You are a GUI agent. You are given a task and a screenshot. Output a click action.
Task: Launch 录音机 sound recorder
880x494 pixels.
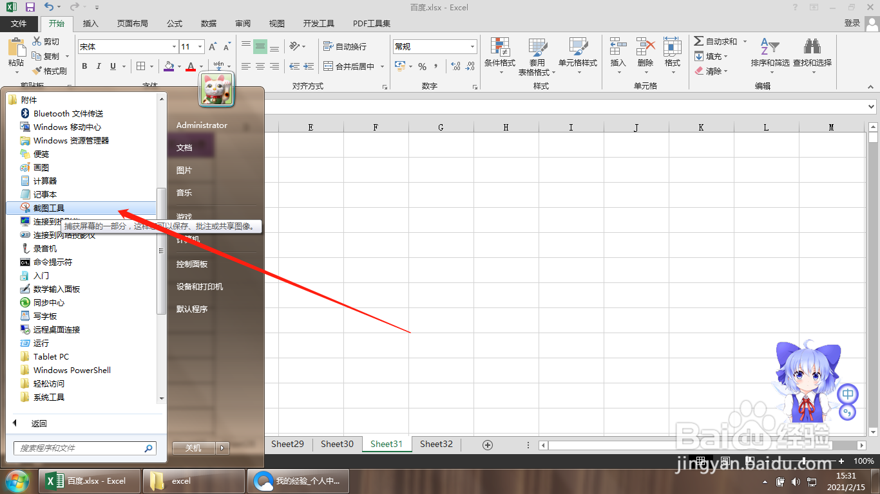pos(45,248)
